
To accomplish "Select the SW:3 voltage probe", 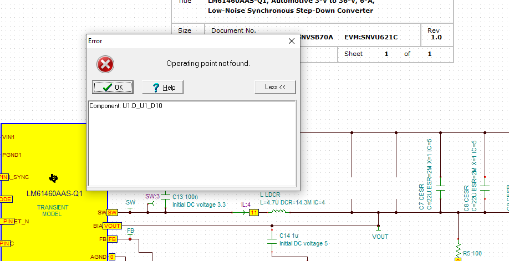I will click(151, 203).
